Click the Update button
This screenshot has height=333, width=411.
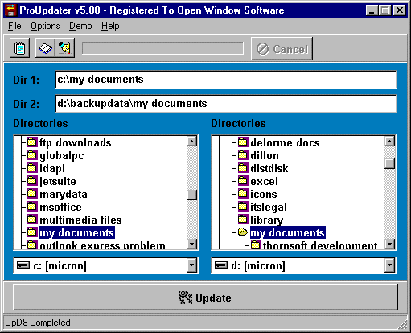[205, 298]
